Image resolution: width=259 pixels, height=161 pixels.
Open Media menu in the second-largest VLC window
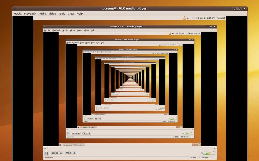pyautogui.click(x=47, y=30)
